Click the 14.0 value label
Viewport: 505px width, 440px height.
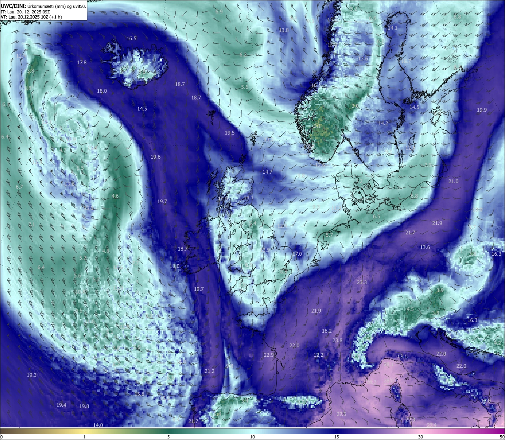click(x=98, y=425)
